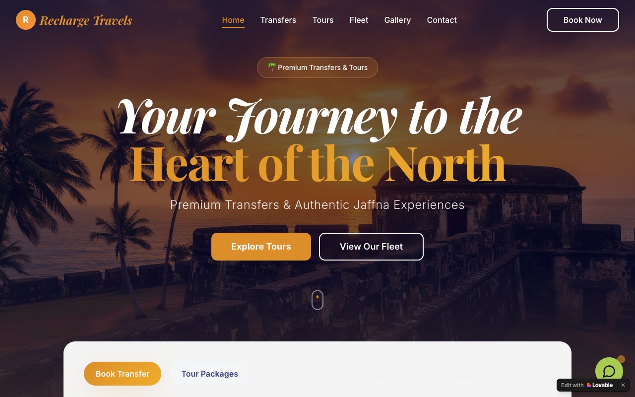
Task: Switch to the Tour Packages tab
Action: click(x=209, y=374)
